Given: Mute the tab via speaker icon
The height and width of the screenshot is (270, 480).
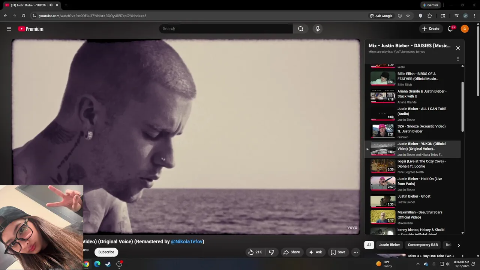Looking at the screenshot, I should [x=51, y=5].
